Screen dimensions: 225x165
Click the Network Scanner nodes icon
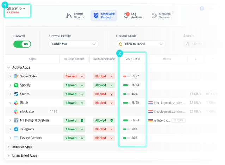154,16
